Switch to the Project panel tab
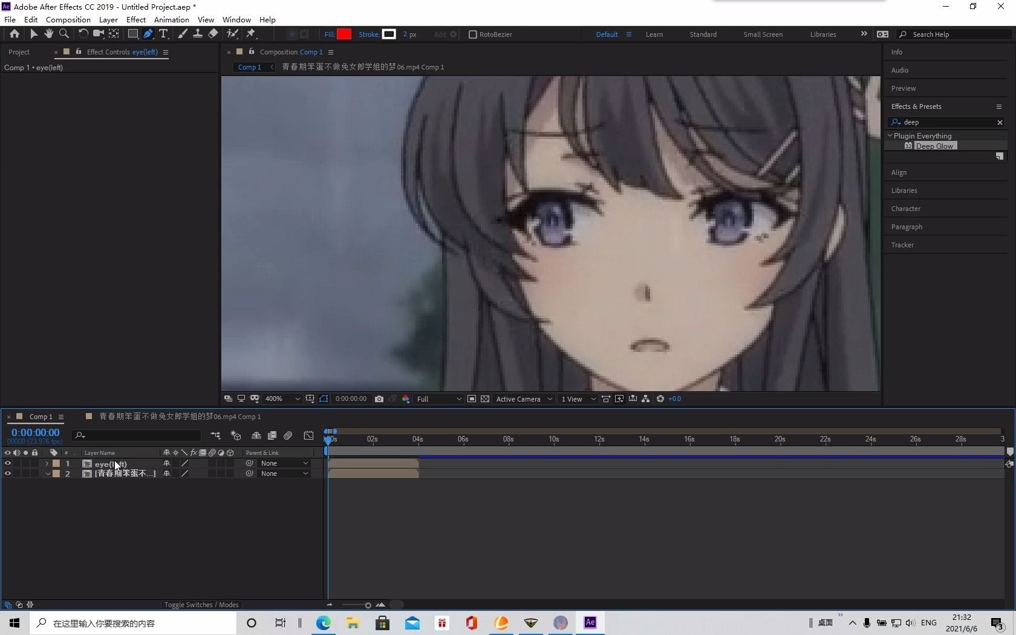This screenshot has height=635, width=1016. pyautogui.click(x=19, y=52)
